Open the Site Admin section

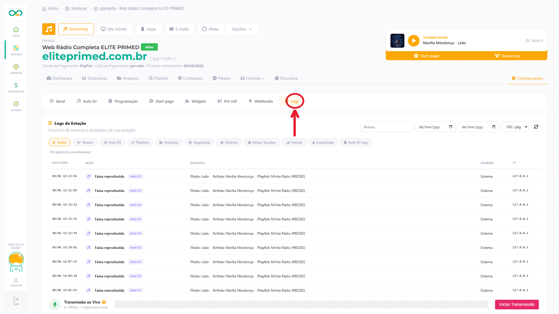[x=114, y=29]
